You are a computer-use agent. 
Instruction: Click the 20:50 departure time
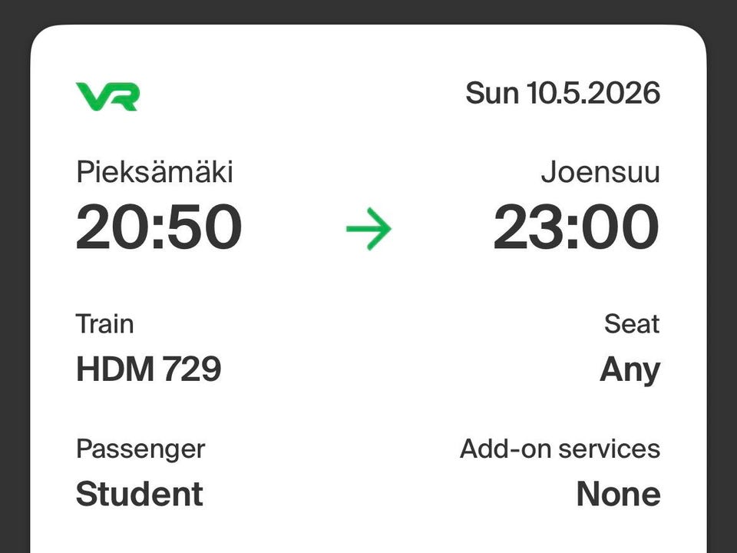click(x=159, y=227)
